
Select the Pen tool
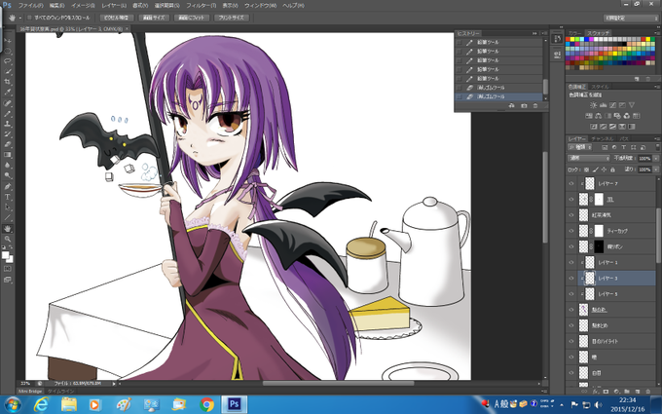click(8, 186)
